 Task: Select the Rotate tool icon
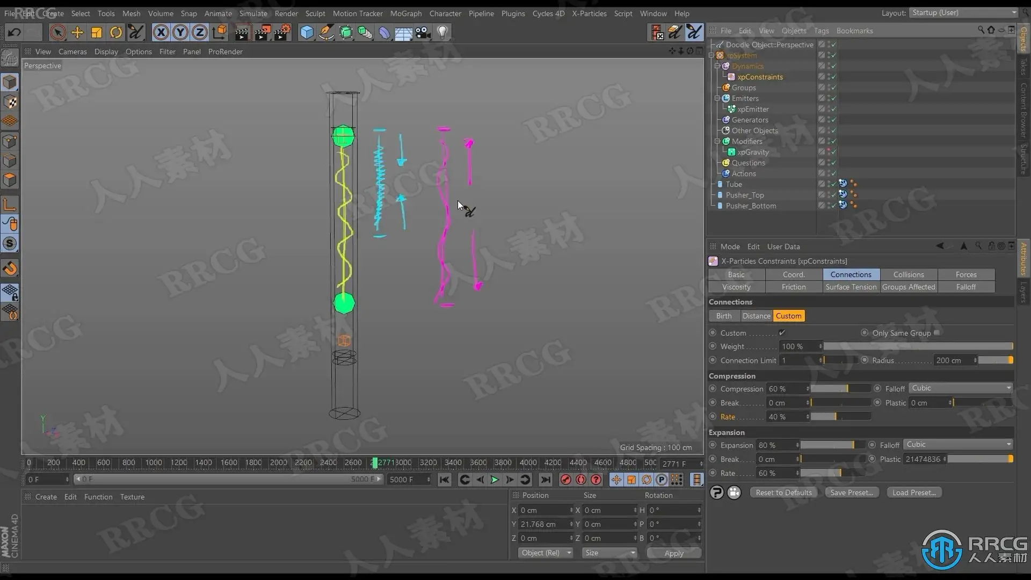pos(116,33)
